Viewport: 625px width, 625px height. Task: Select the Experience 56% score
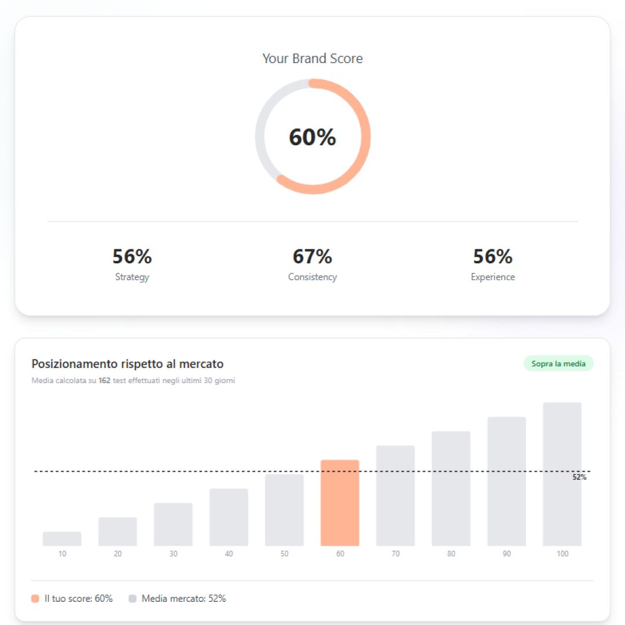click(x=492, y=264)
